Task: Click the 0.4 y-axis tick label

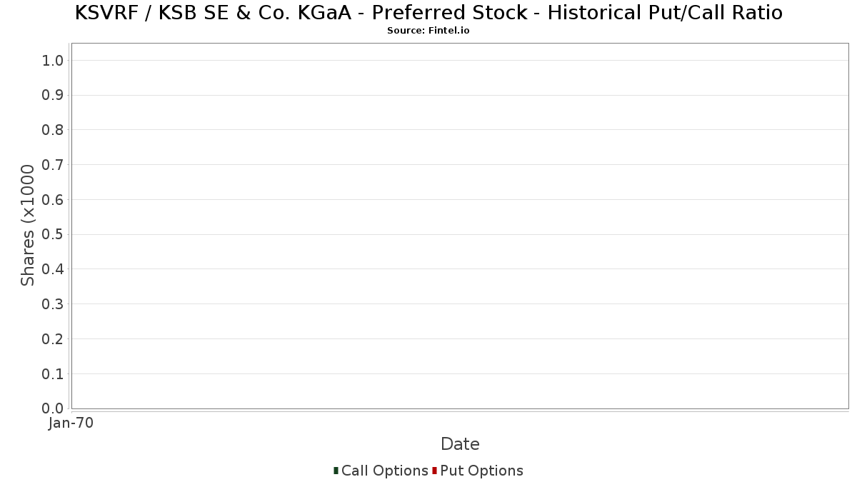Action: point(53,269)
